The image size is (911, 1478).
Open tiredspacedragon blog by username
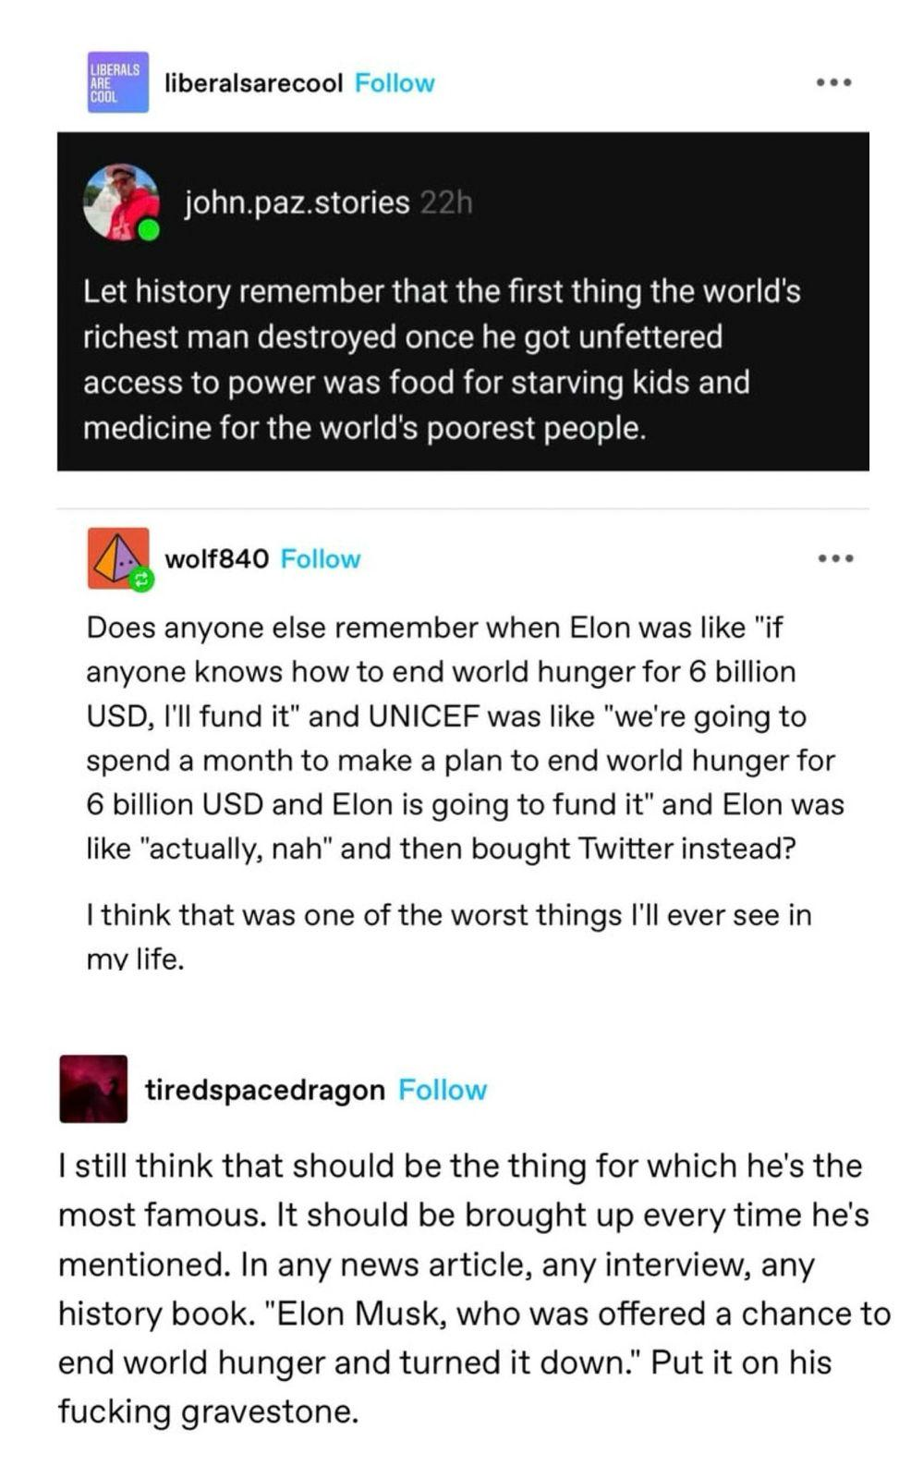[264, 1090]
